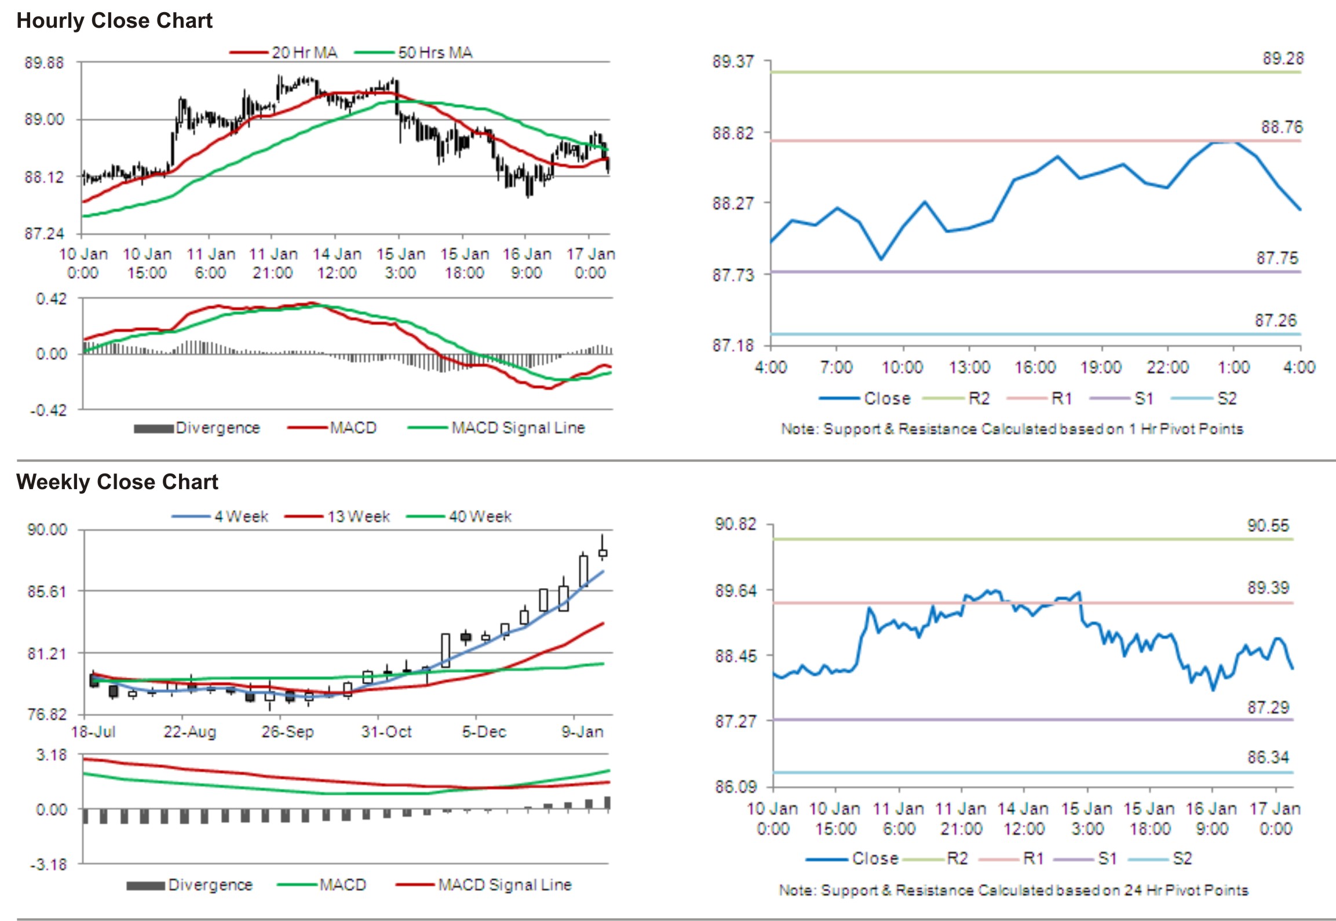This screenshot has height=921, width=1336.
Task: Click the 0.42 label on hourly MACD axis
Action: pos(52,299)
